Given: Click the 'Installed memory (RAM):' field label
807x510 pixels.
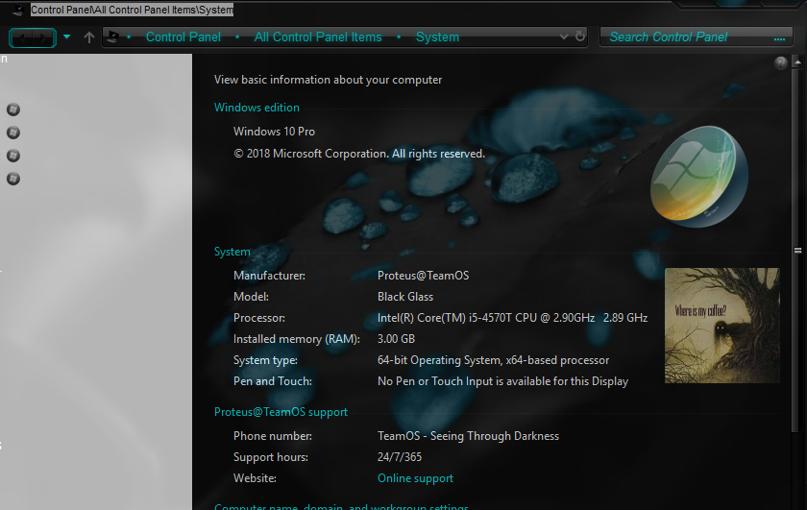Looking at the screenshot, I should pos(297,339).
